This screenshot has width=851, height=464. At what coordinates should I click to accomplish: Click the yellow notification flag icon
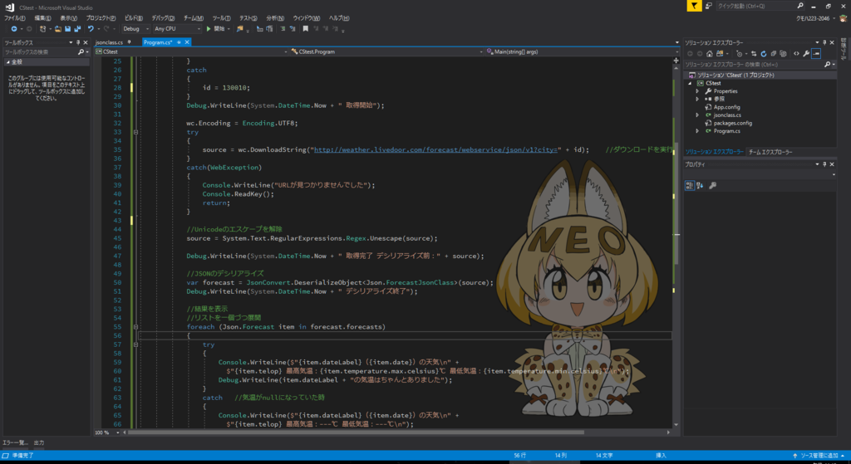(694, 6)
